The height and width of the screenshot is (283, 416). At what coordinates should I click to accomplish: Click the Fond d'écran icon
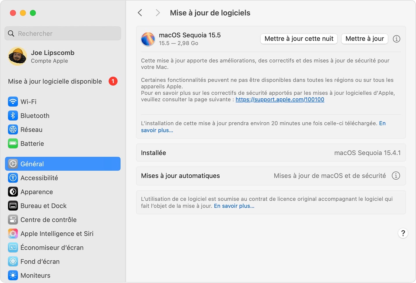tap(13, 261)
